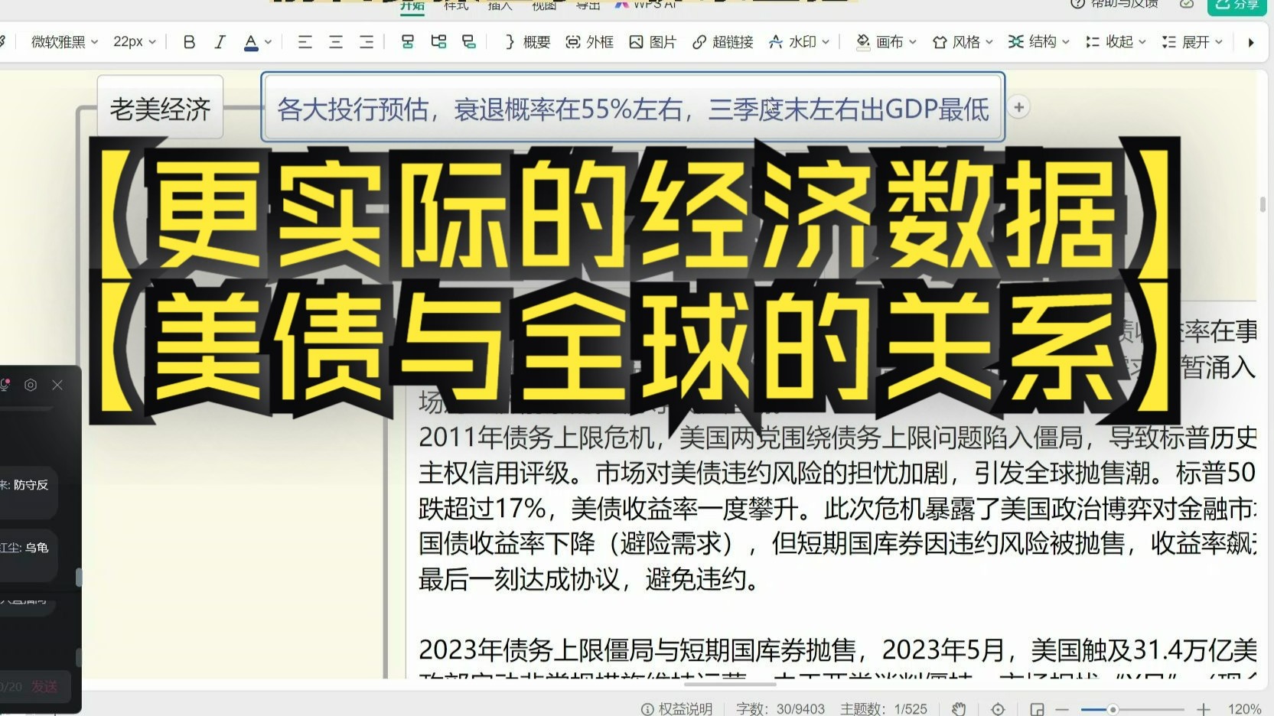Screen dimensions: 1274x716
Task: Toggle the mini-map navigator
Action: click(1037, 709)
